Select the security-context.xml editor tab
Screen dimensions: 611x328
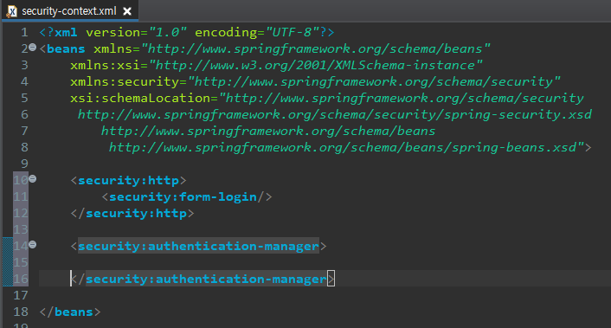click(69, 11)
